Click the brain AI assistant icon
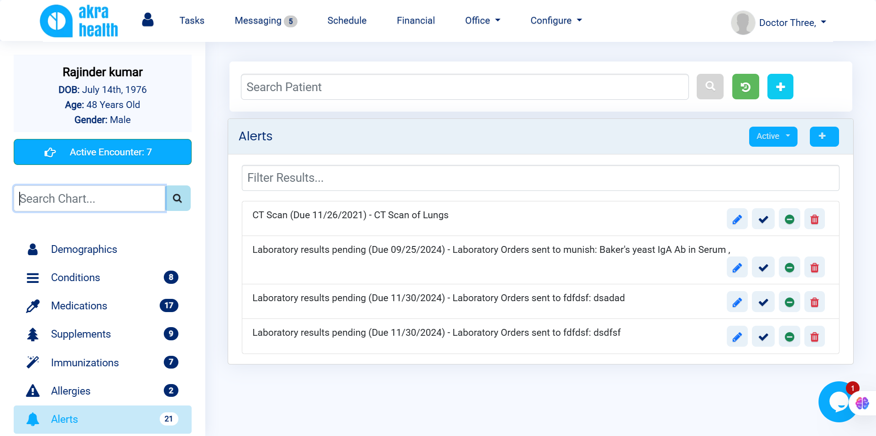 click(862, 403)
